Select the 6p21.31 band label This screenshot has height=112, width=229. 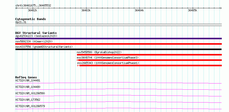click(x=21, y=22)
